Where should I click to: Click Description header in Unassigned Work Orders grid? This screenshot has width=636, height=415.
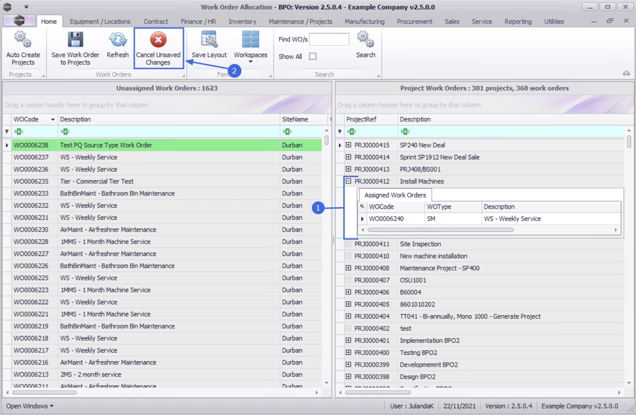click(169, 119)
